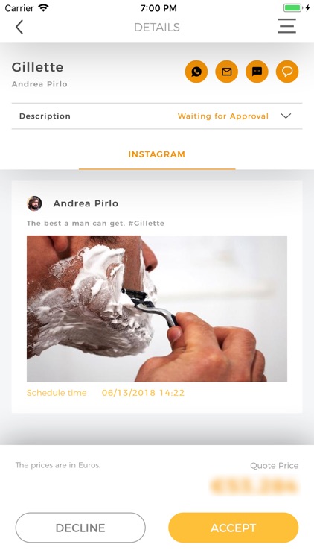The width and height of the screenshot is (314, 559).
Task: Tap the Gillette campaign title
Action: (x=37, y=67)
